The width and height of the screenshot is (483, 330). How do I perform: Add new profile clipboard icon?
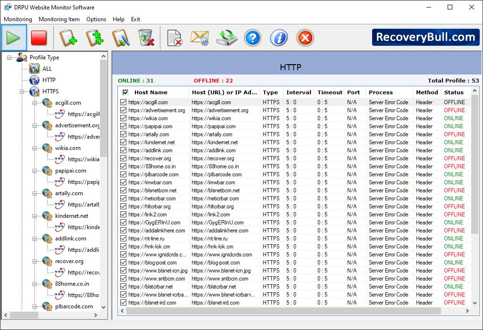click(68, 38)
